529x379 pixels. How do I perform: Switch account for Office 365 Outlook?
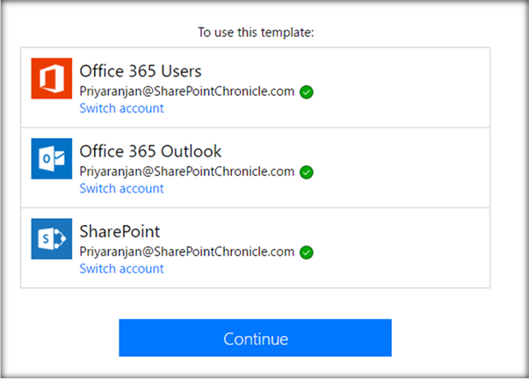pos(121,188)
